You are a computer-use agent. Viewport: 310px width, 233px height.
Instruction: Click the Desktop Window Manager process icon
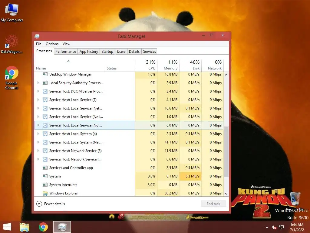coord(45,74)
